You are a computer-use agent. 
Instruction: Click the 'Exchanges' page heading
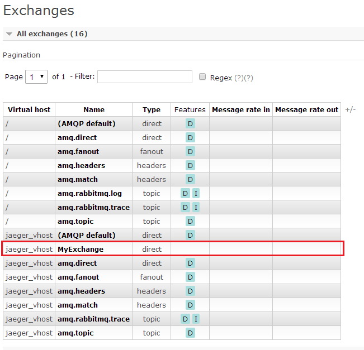[x=39, y=11]
